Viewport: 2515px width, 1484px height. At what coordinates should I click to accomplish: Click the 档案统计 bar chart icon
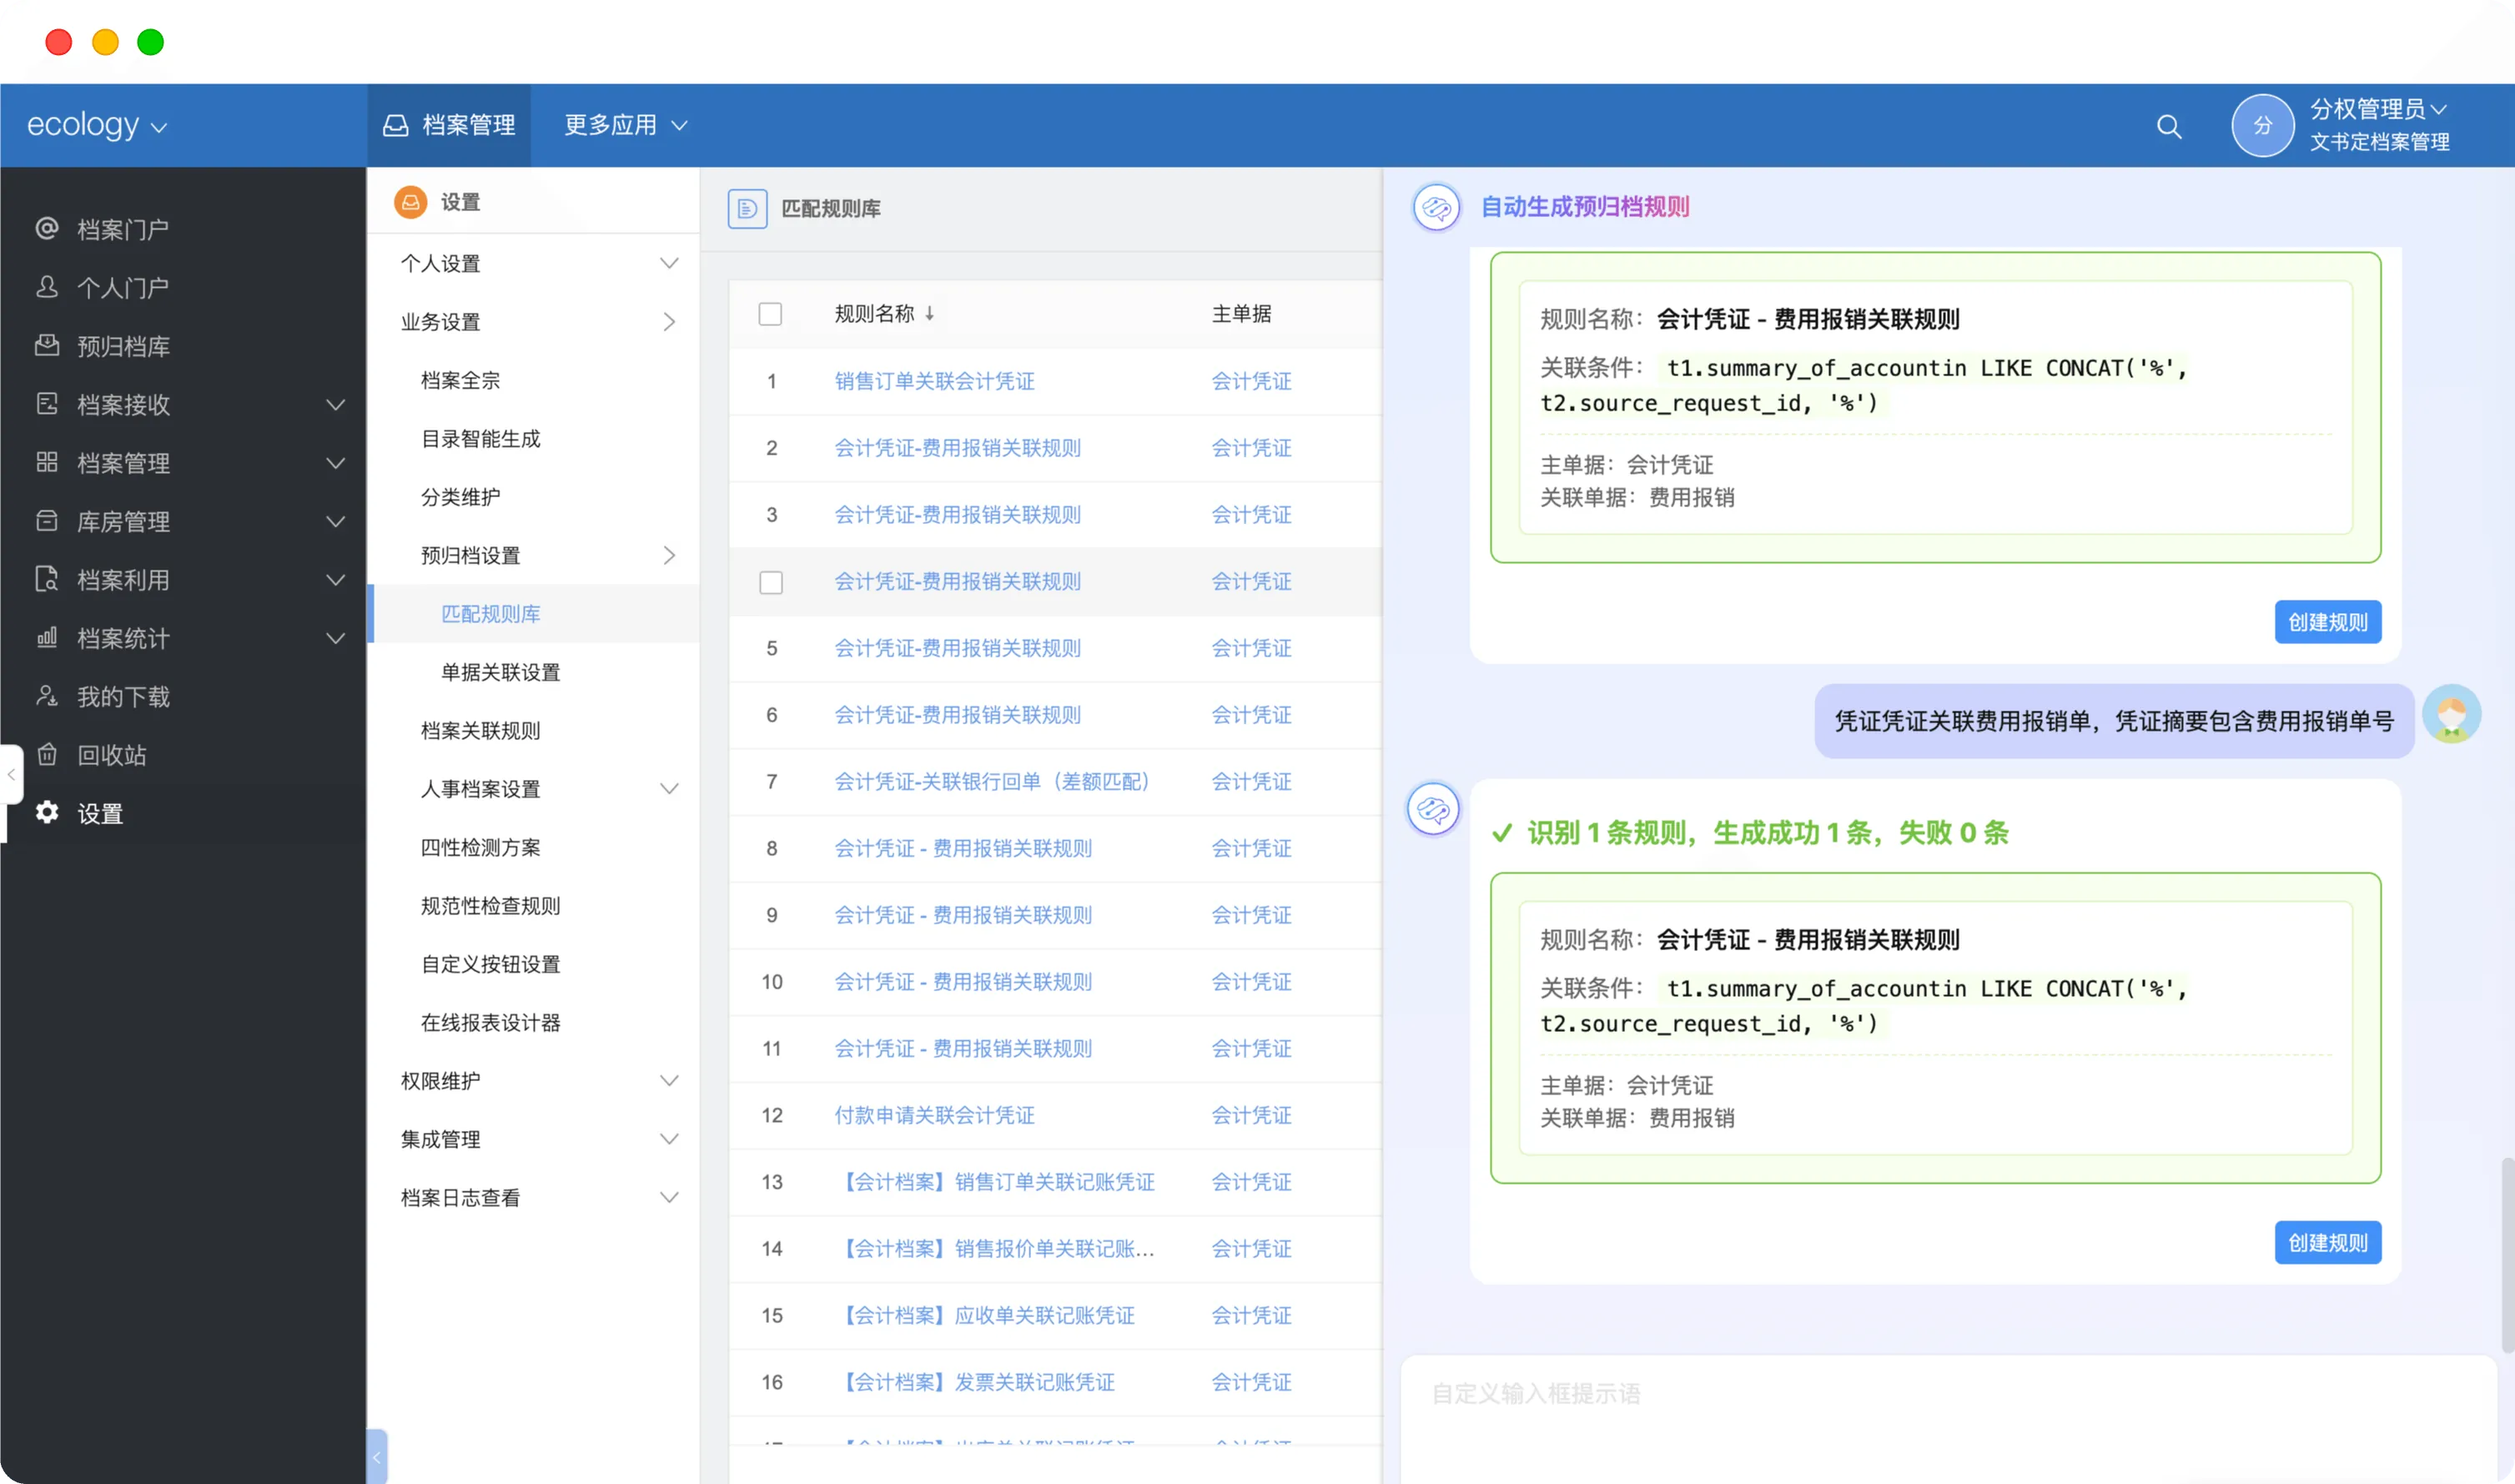point(47,638)
